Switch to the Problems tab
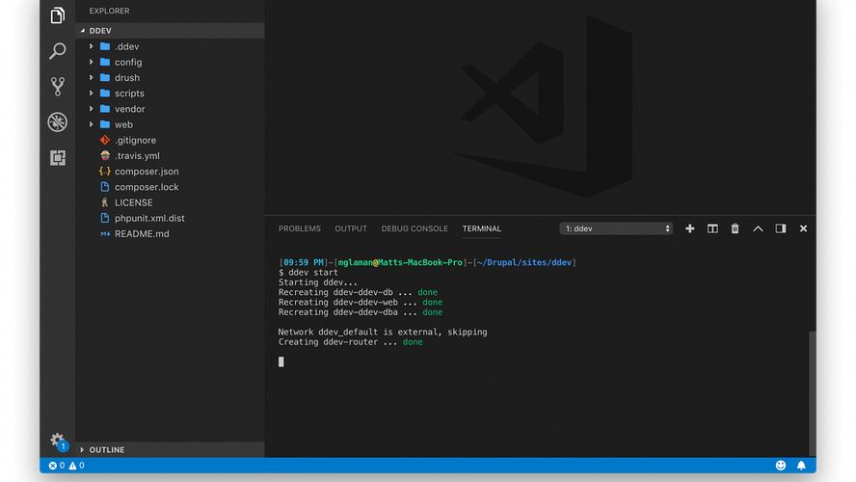The image size is (856, 482). pyautogui.click(x=300, y=228)
